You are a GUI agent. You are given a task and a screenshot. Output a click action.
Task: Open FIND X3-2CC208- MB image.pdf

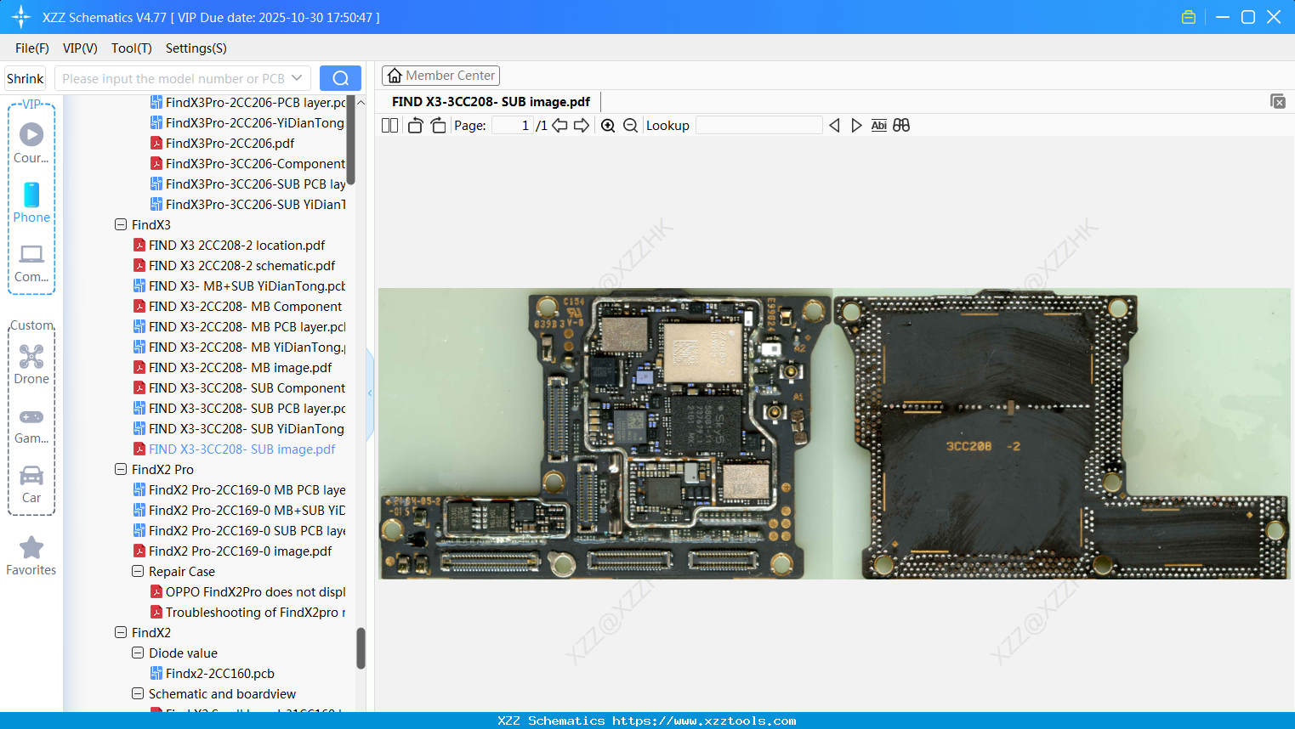[x=232, y=368]
